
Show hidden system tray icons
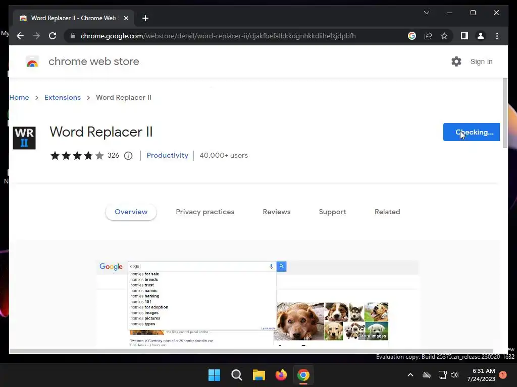(410, 375)
